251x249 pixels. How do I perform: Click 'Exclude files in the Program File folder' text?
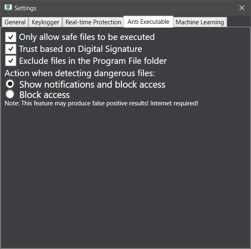93,61
